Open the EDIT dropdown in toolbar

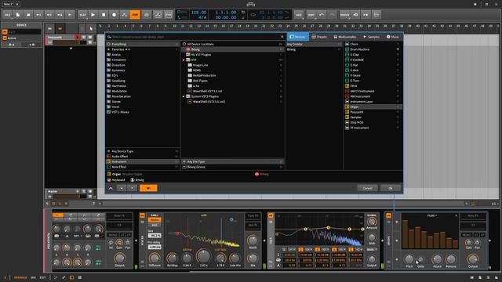click(x=311, y=15)
